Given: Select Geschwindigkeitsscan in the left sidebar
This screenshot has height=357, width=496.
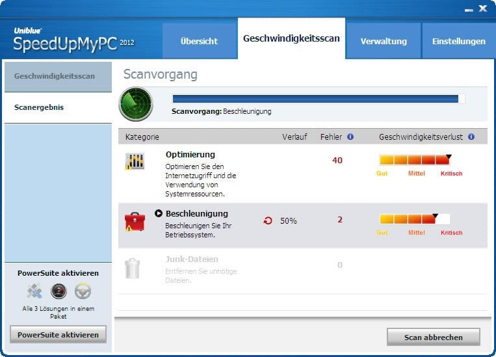Looking at the screenshot, I should tap(59, 76).
